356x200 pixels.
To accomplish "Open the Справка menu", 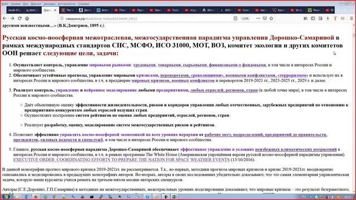I will [x=83, y=4].
